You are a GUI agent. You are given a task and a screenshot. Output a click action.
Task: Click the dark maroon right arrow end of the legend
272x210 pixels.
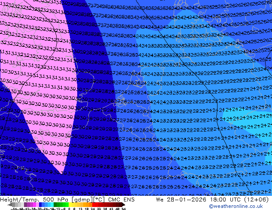click(123, 205)
